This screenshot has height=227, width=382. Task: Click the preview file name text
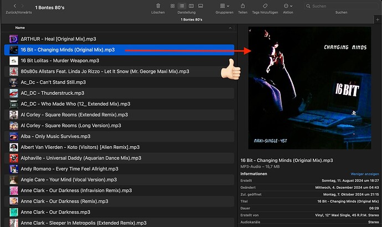(287, 161)
